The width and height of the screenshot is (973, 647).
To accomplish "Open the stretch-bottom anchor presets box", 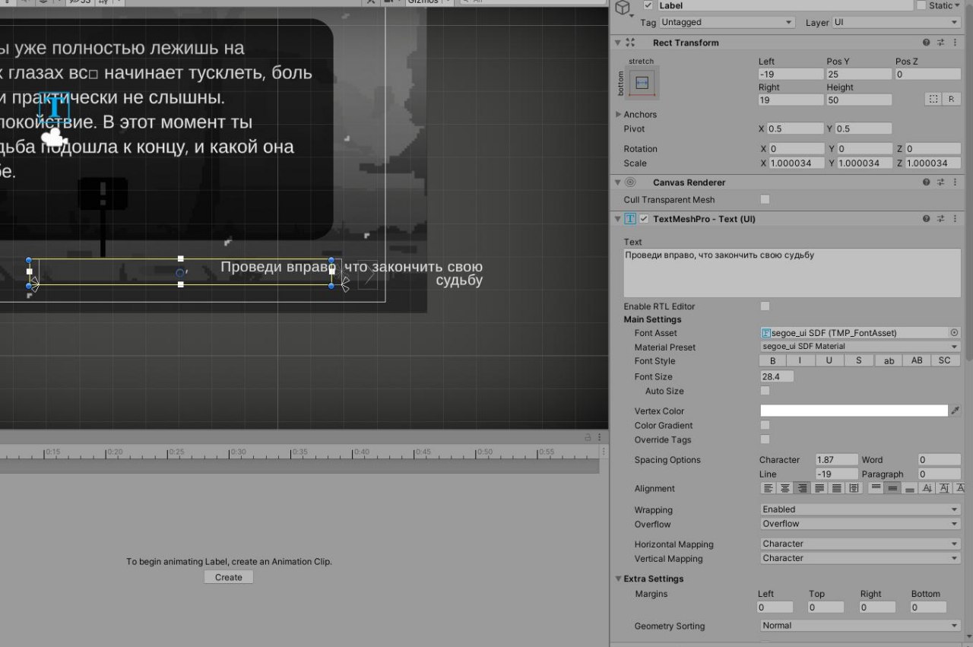I will (642, 83).
